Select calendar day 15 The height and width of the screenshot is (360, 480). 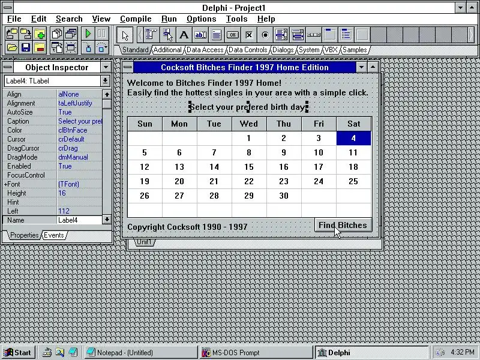pos(249,167)
